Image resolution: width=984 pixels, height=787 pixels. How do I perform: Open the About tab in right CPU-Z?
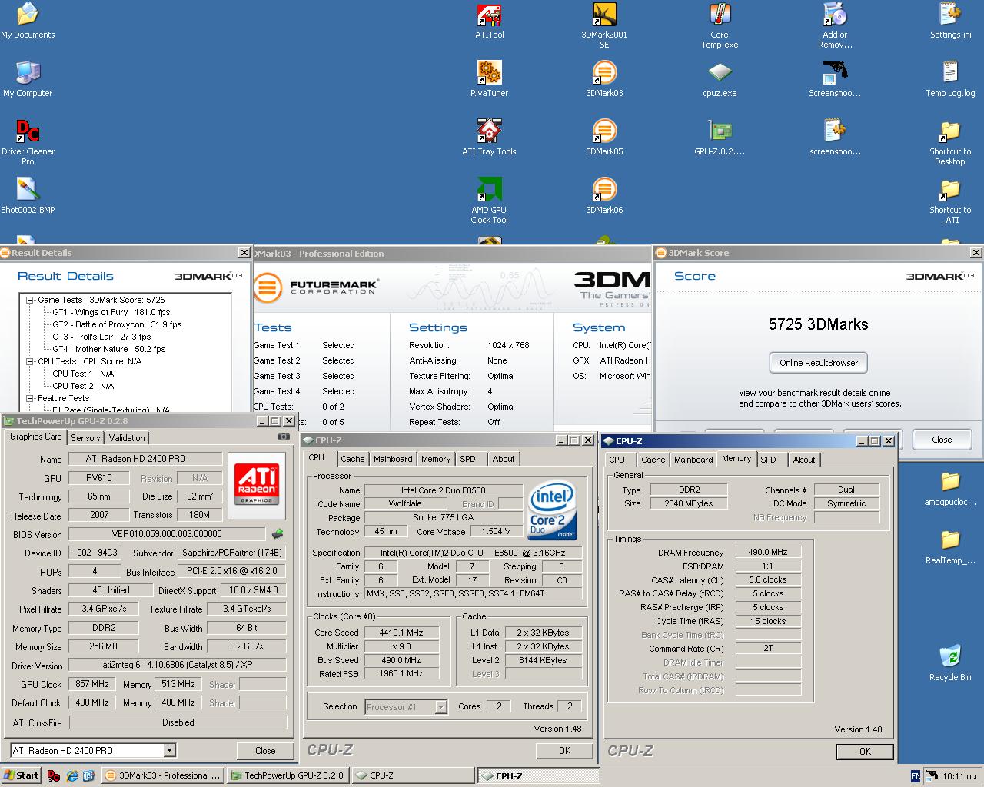(x=804, y=460)
